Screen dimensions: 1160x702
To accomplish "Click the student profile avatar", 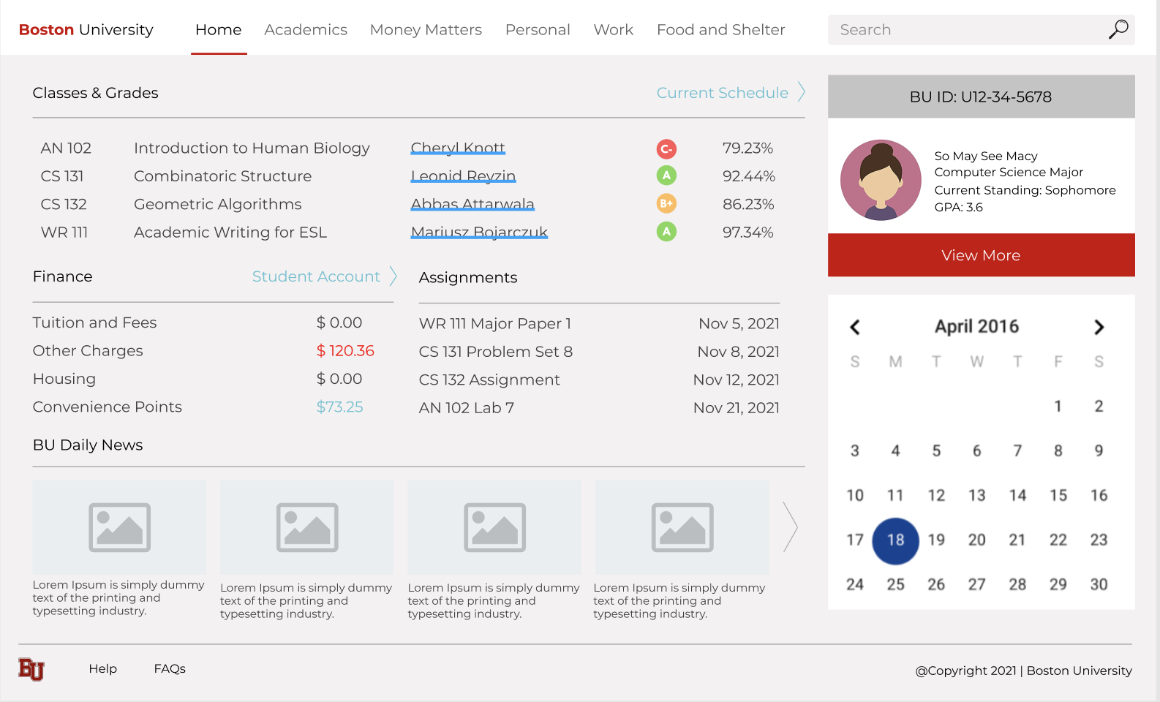I will (x=881, y=181).
